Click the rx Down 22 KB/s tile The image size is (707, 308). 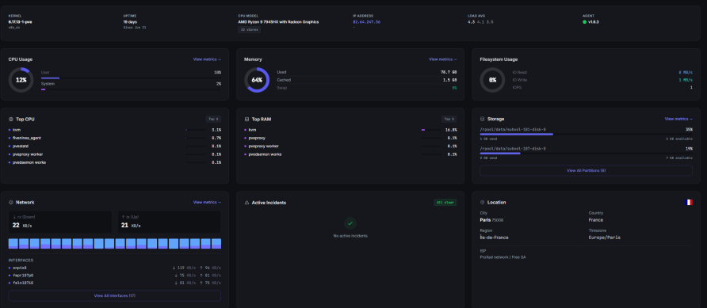(x=60, y=222)
